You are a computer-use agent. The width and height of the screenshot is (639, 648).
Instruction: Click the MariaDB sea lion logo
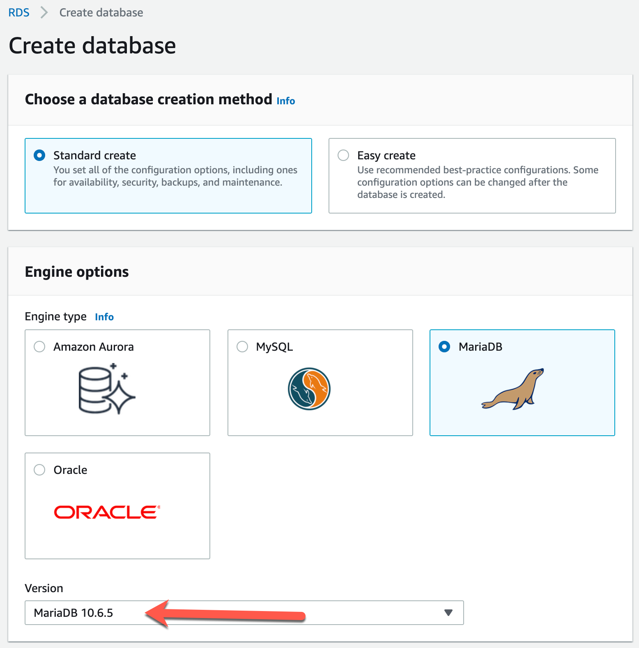click(x=513, y=389)
